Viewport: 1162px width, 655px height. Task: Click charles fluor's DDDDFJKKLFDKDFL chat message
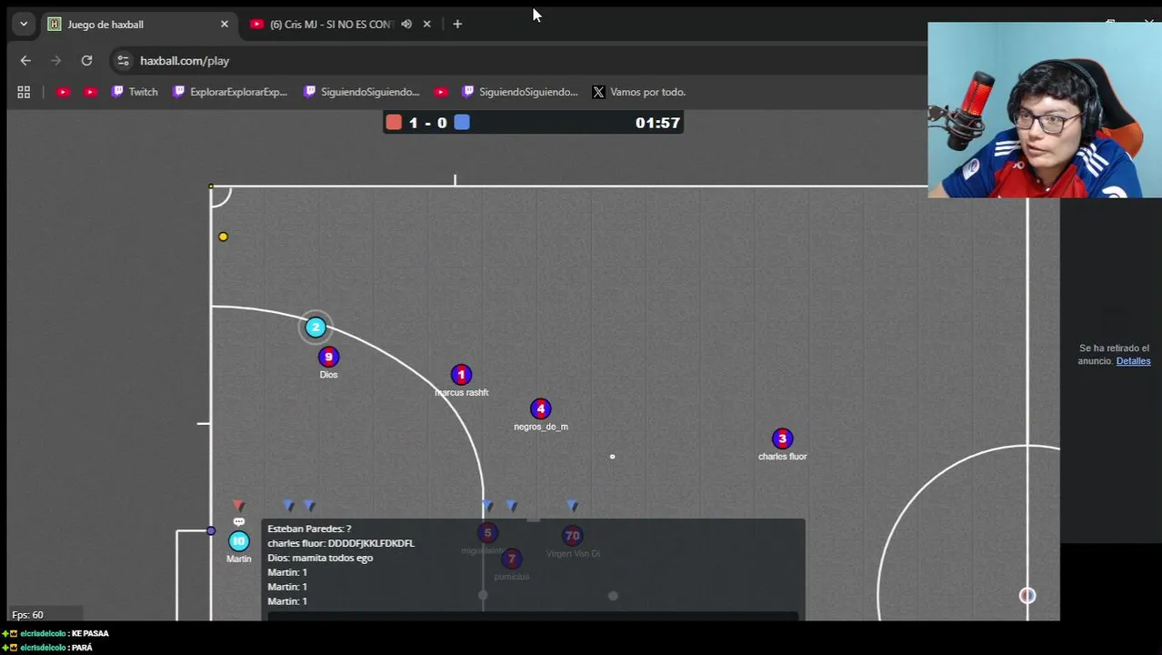(x=341, y=543)
